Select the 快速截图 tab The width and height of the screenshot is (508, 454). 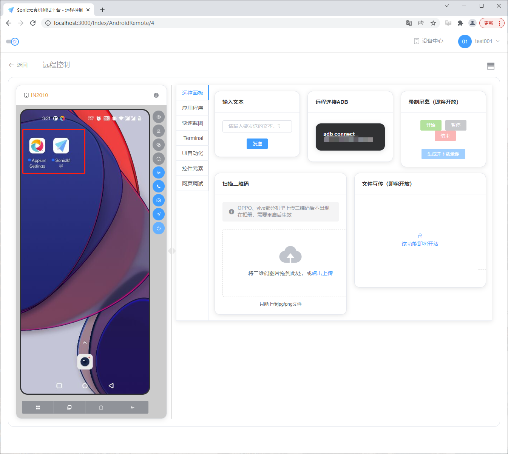(x=193, y=123)
